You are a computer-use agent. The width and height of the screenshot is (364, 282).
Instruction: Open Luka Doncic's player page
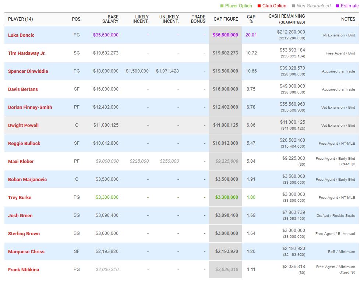point(21,35)
